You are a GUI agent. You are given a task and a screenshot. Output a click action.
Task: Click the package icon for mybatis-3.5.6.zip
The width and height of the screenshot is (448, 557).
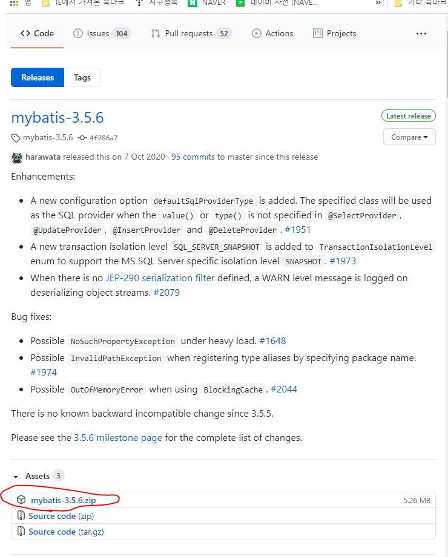point(21,500)
